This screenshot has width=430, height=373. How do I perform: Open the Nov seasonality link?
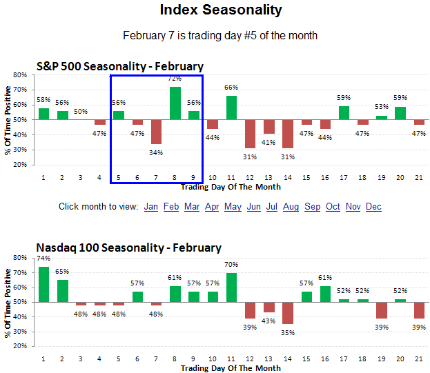[353, 206]
